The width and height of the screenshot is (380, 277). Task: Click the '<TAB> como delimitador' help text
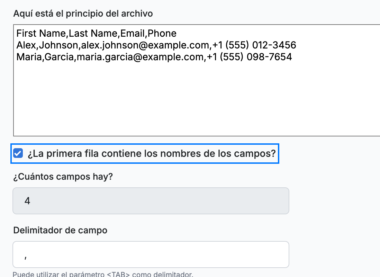150,274
